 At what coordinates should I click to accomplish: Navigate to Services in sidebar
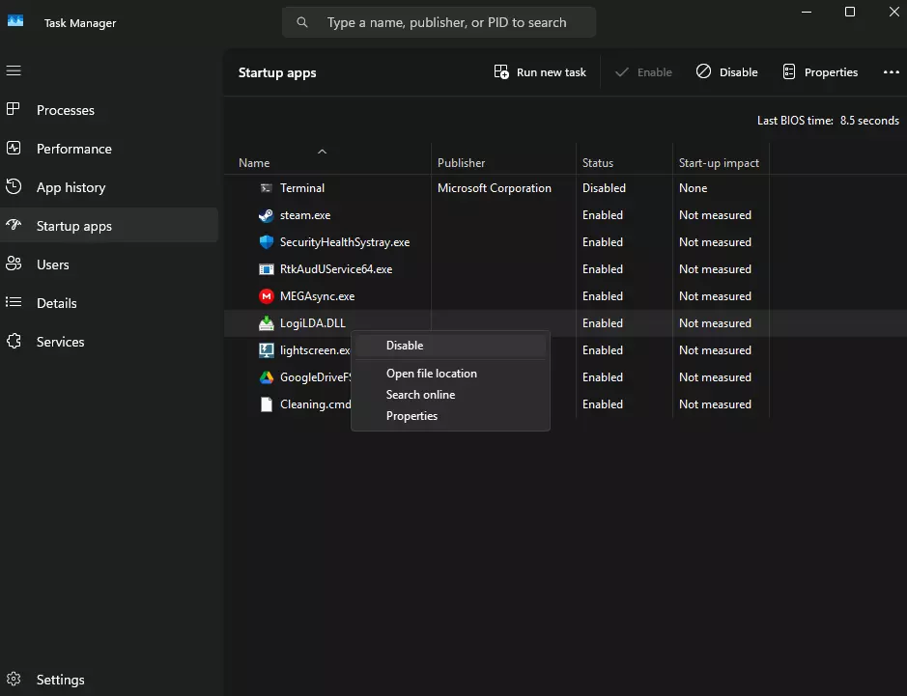(60, 342)
